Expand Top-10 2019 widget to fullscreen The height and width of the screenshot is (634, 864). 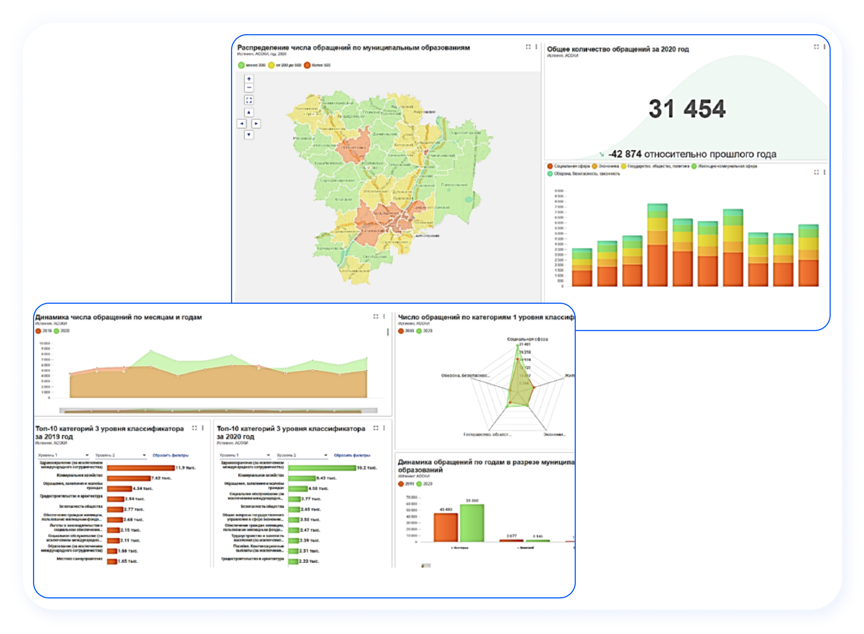(x=195, y=428)
